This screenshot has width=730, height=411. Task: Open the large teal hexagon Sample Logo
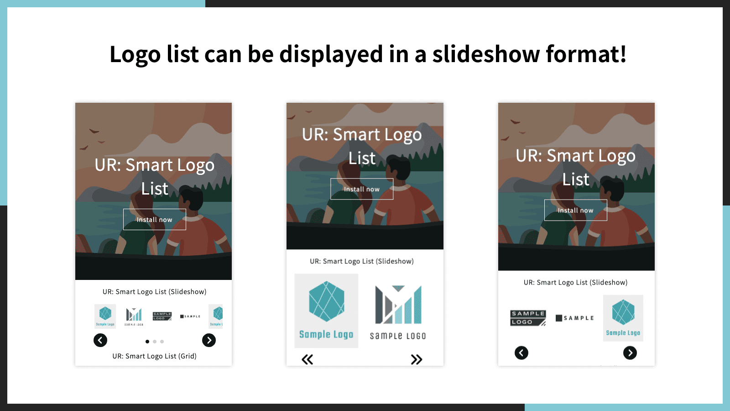coord(326,311)
